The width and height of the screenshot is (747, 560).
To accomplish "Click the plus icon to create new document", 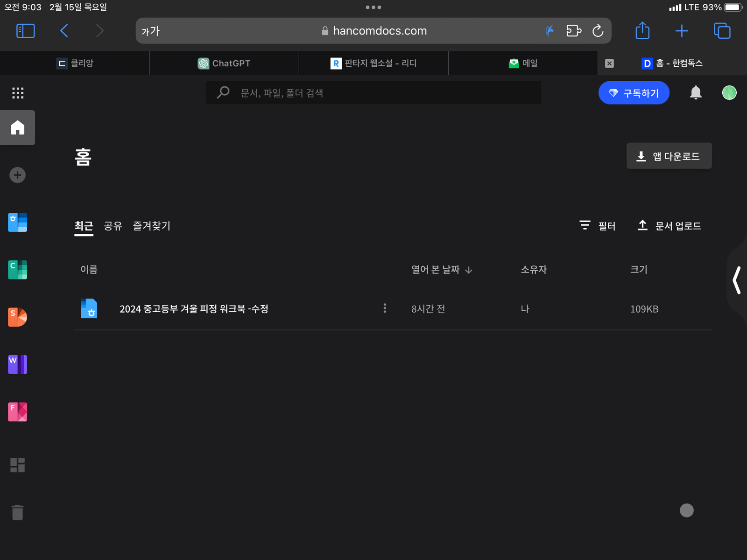I will tap(17, 175).
